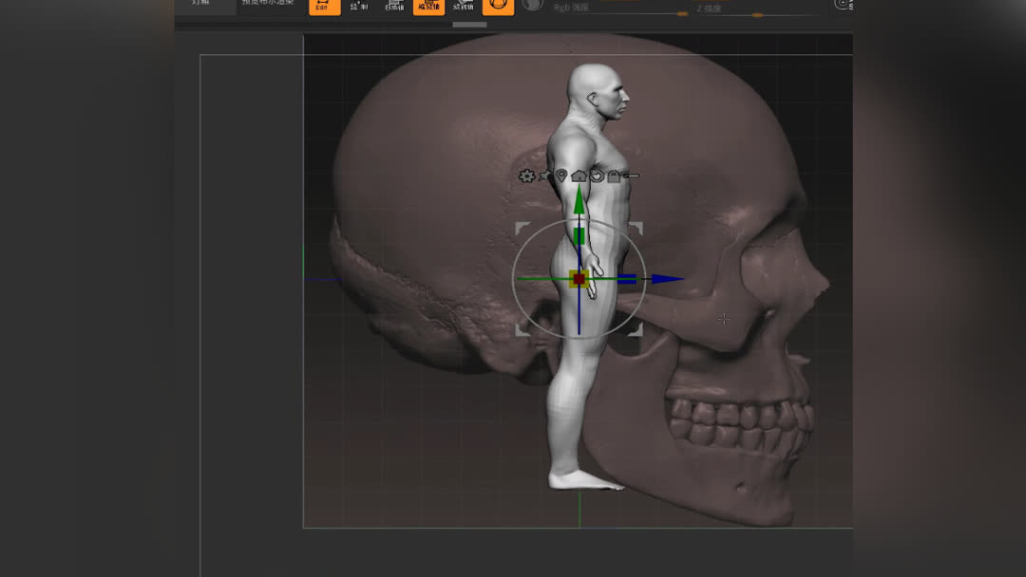The width and height of the screenshot is (1026, 577).
Task: Toggle the Gizmo pin sticky mode
Action: pos(544,176)
